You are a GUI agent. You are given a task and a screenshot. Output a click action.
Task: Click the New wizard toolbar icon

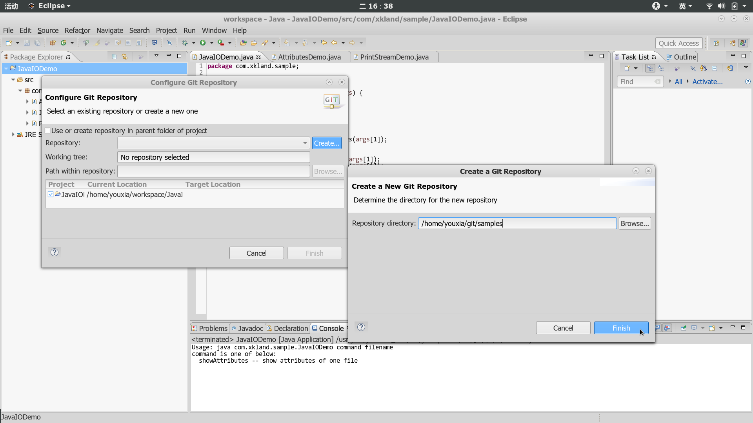pyautogui.click(x=9, y=43)
